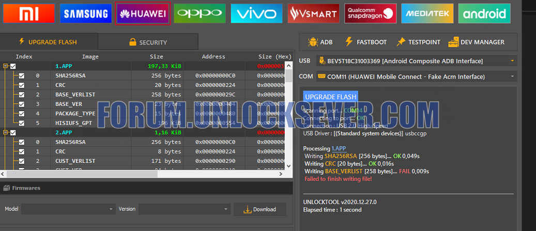Click the Fastboot lightning icon
The height and width of the screenshot is (231, 536).
tap(349, 42)
